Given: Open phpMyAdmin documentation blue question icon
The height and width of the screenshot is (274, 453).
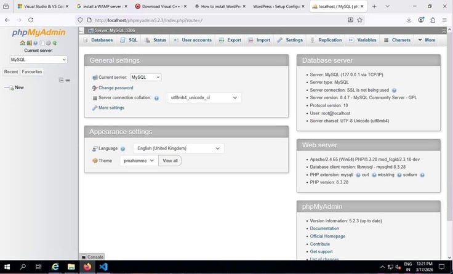Looking at the screenshot, I should pyautogui.click(x=35, y=42).
